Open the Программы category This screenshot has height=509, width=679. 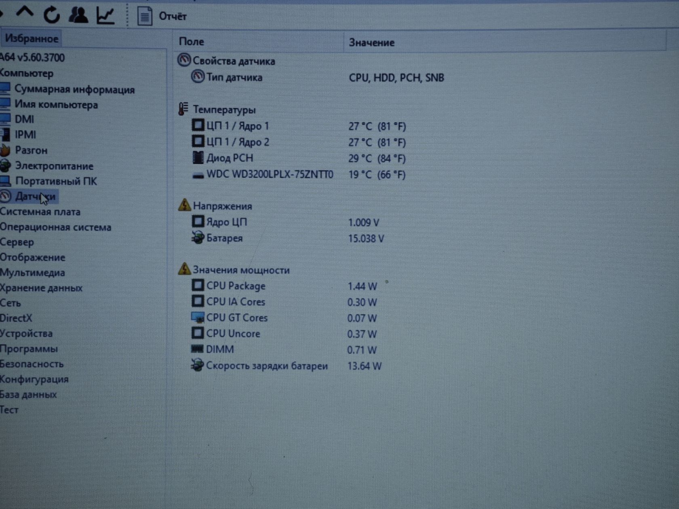pyautogui.click(x=29, y=349)
